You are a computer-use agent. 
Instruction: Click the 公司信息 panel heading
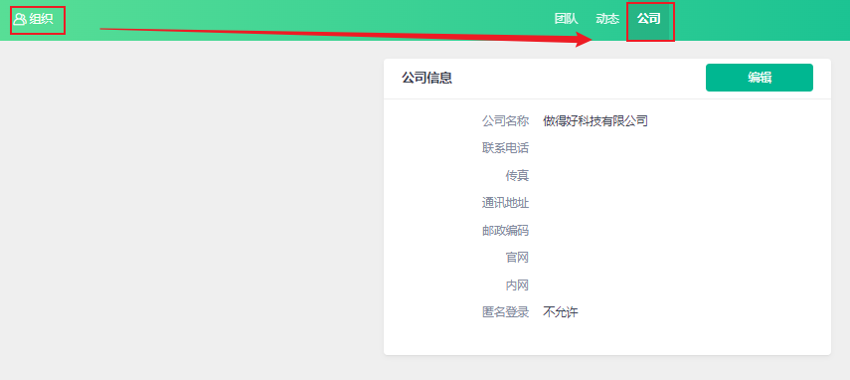coord(426,78)
